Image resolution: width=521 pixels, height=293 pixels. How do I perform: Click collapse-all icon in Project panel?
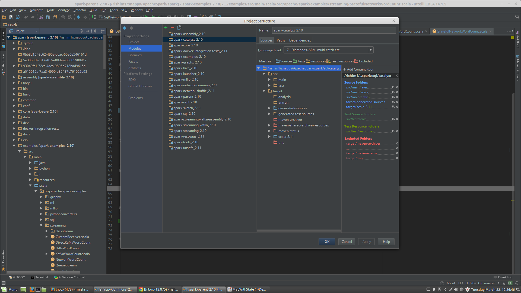(x=87, y=31)
